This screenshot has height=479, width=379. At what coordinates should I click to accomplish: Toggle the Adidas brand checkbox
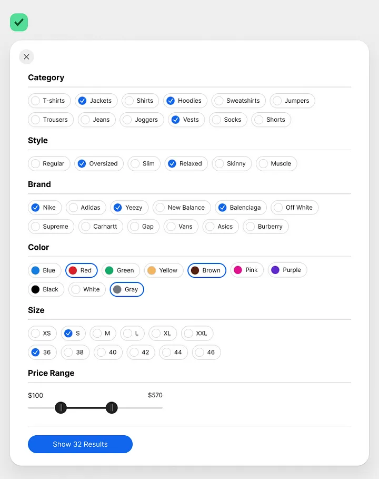(86, 208)
